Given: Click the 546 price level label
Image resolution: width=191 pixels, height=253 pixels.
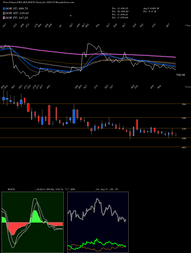Looking at the screenshot, I should tap(184, 118).
